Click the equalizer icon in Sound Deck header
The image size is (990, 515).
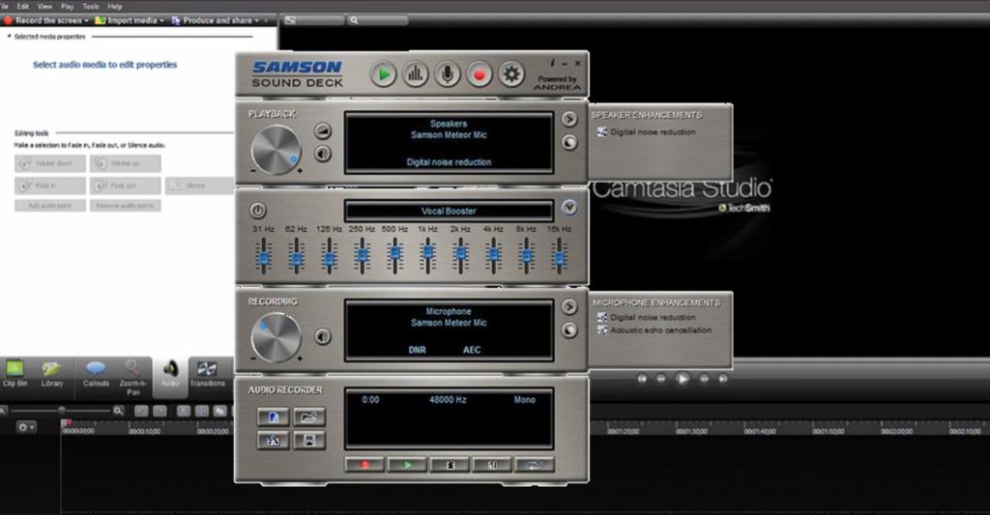point(416,73)
